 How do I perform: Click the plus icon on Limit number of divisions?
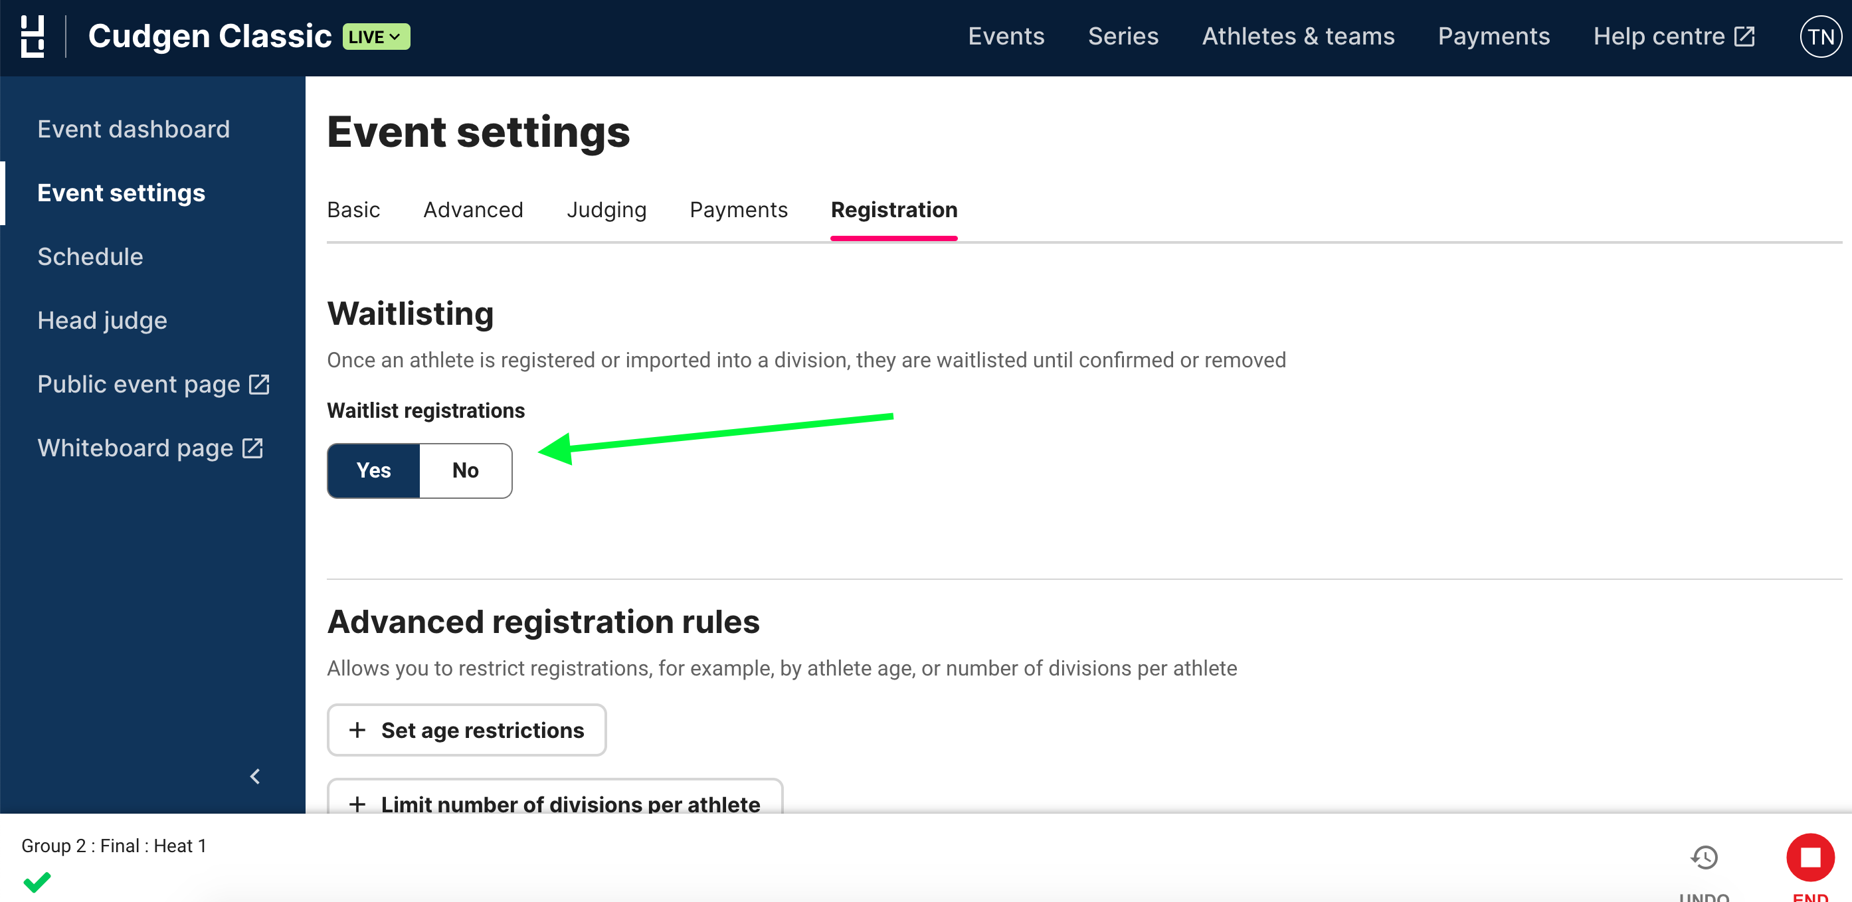(357, 804)
